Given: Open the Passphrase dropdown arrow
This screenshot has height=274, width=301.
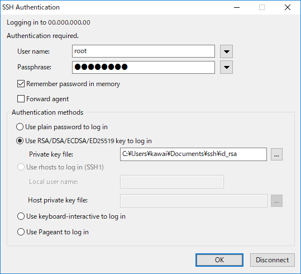Looking at the screenshot, I should [226, 67].
